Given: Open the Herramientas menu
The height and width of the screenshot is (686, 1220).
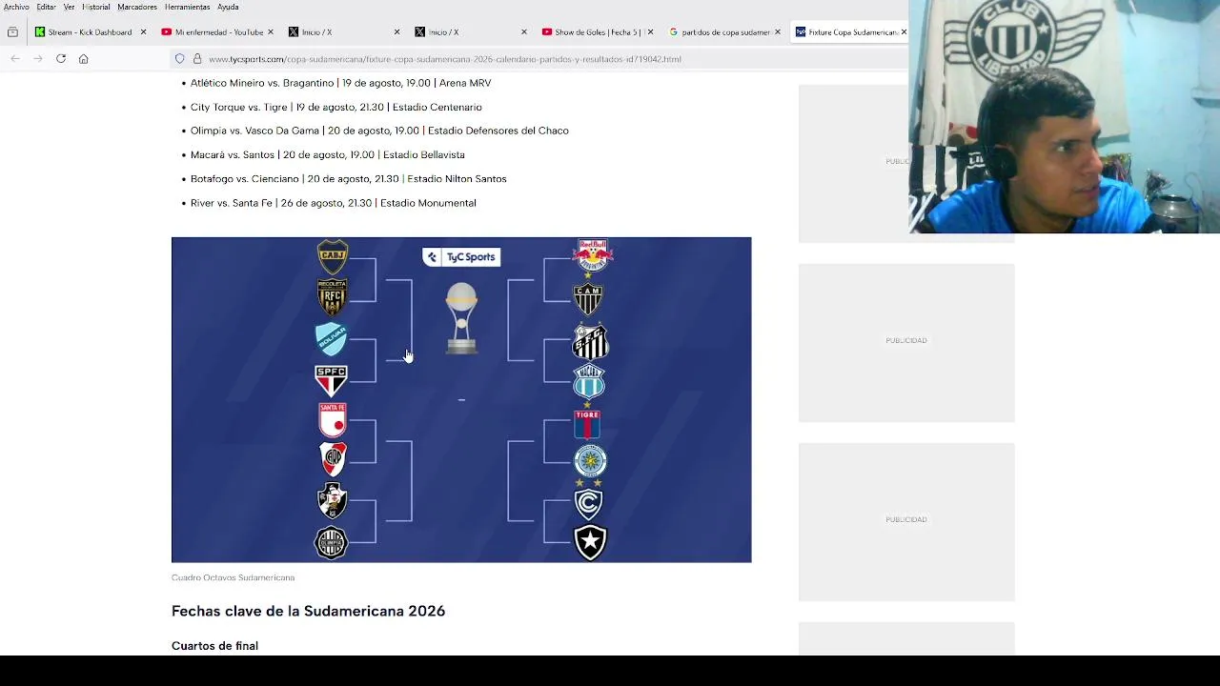Looking at the screenshot, I should click(x=187, y=7).
